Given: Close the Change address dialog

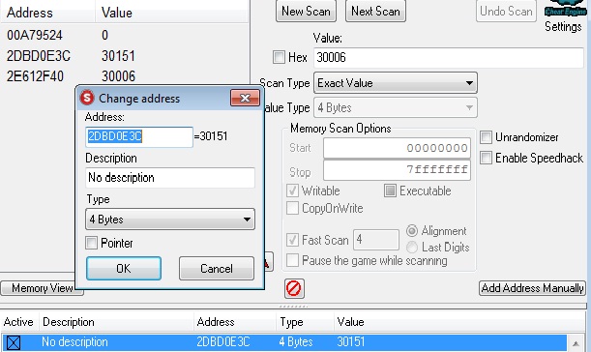Looking at the screenshot, I should [x=245, y=99].
